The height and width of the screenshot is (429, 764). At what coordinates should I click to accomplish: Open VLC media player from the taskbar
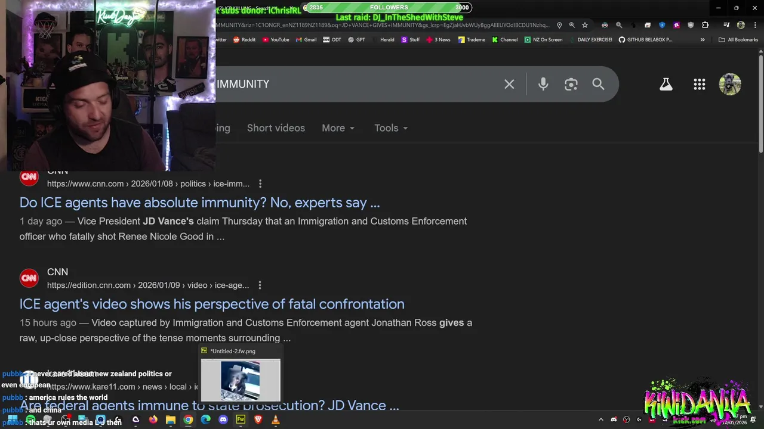coord(275,419)
